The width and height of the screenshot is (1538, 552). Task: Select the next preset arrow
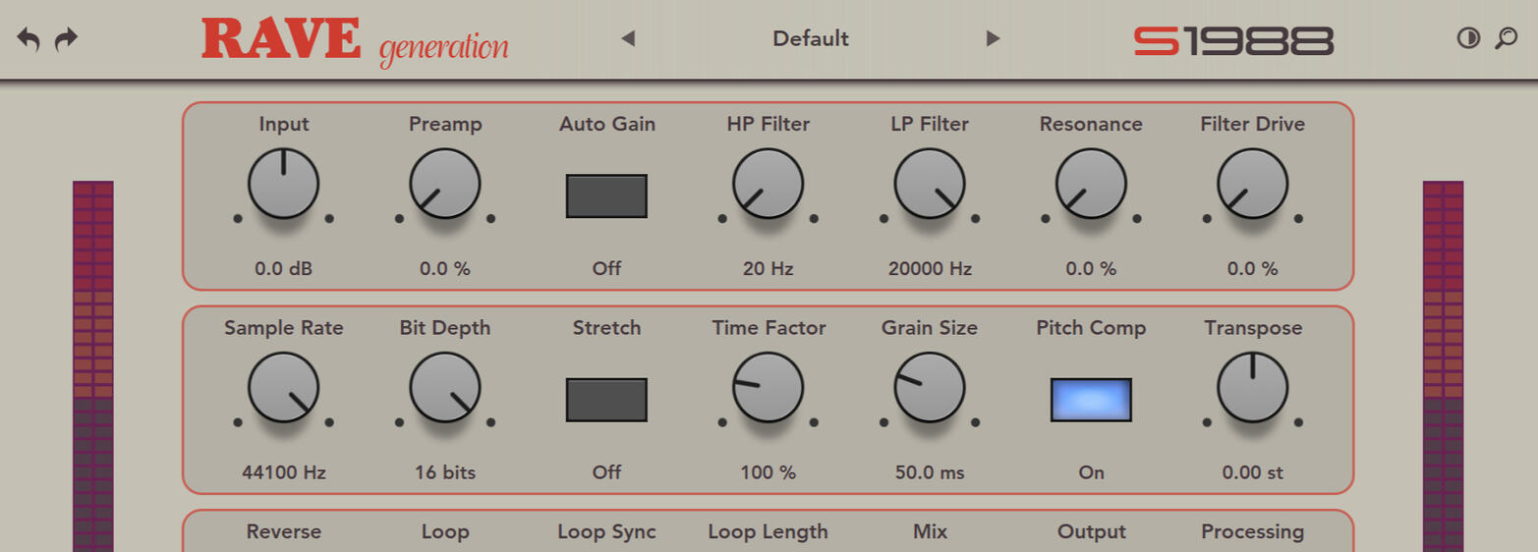(993, 39)
